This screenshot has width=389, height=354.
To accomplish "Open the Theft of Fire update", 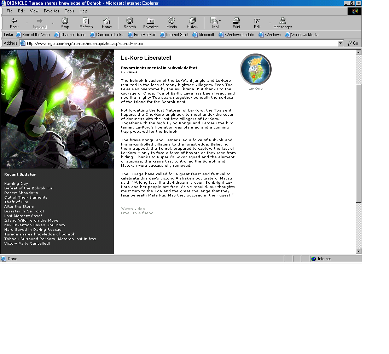I will [x=16, y=202].
